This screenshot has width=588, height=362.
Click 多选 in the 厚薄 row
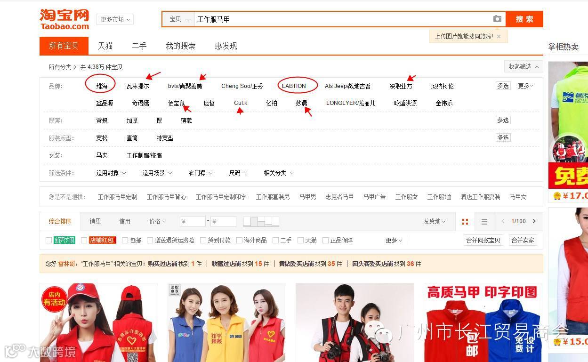503,120
